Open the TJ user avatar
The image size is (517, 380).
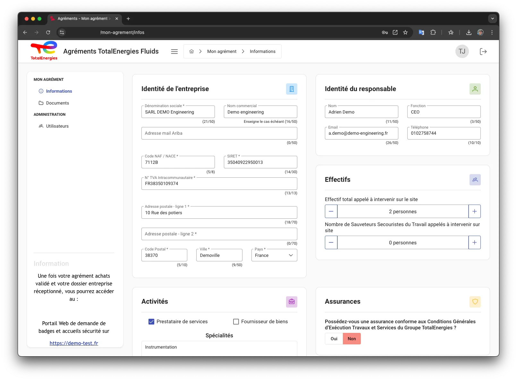462,52
